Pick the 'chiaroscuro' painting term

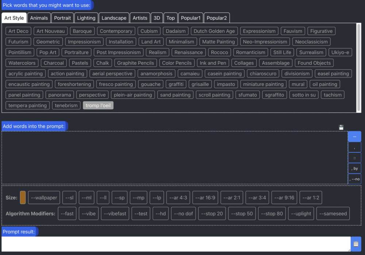(x=264, y=73)
